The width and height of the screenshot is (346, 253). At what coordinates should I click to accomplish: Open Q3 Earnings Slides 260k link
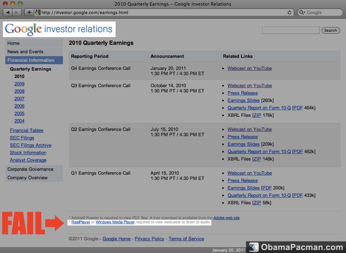tap(244, 101)
